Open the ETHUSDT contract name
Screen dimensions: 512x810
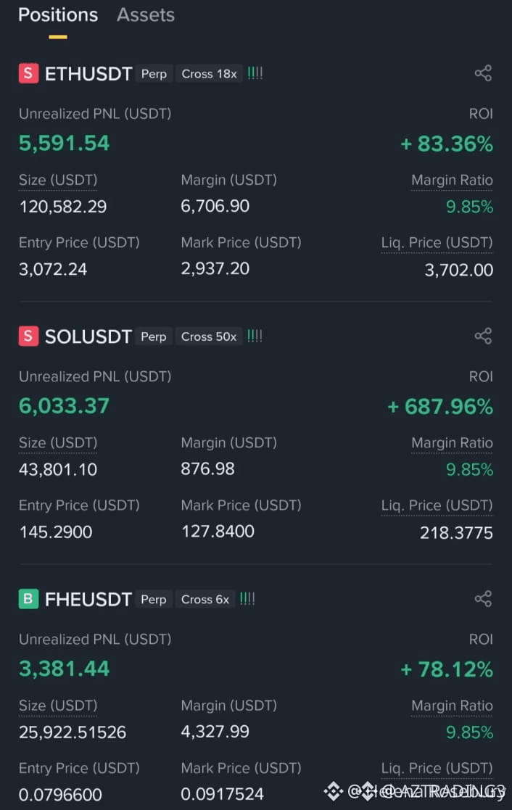coord(88,74)
